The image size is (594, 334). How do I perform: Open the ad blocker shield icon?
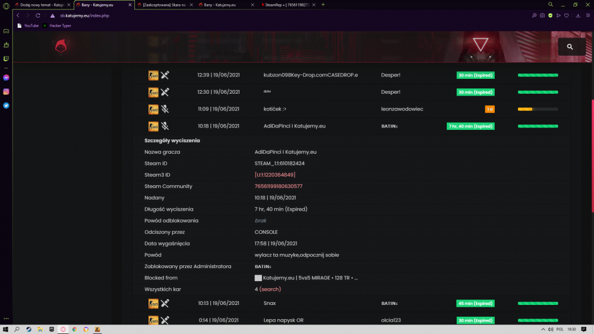550,15
